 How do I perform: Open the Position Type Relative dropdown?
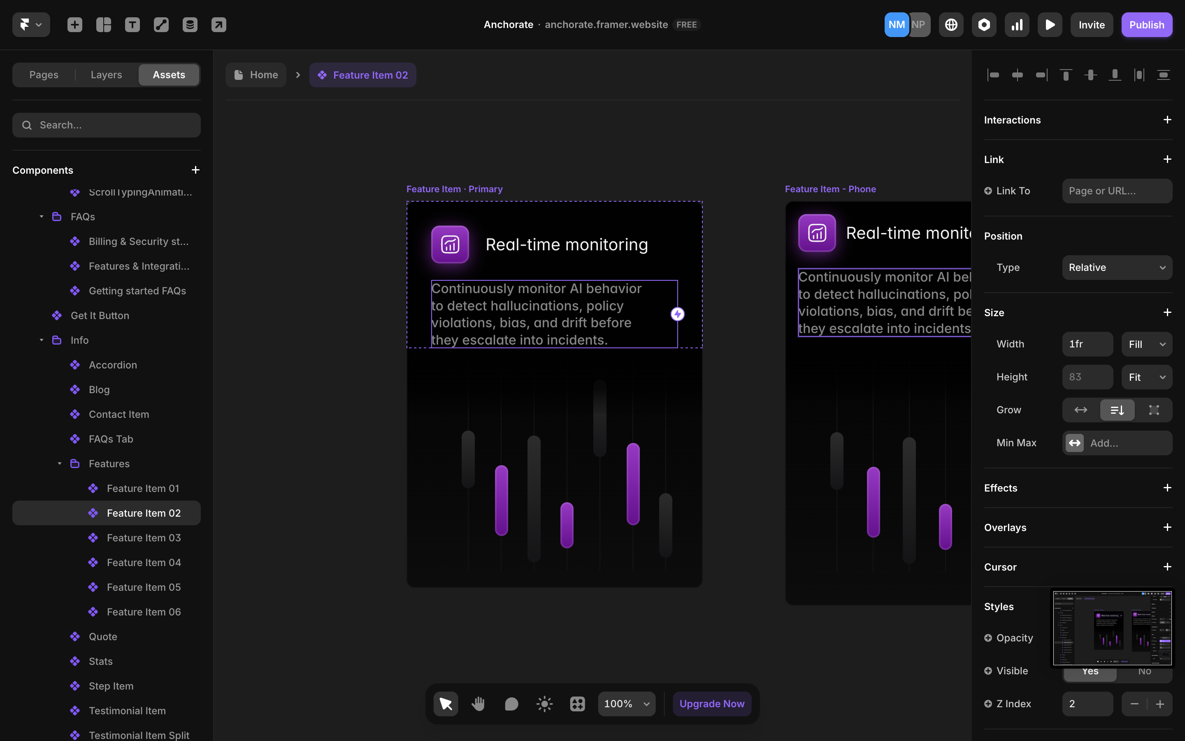(x=1117, y=268)
